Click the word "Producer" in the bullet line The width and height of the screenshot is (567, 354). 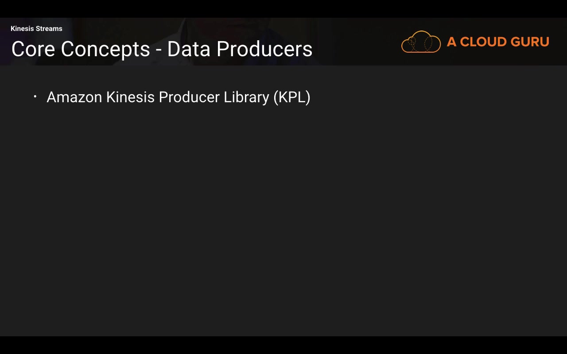coord(189,97)
